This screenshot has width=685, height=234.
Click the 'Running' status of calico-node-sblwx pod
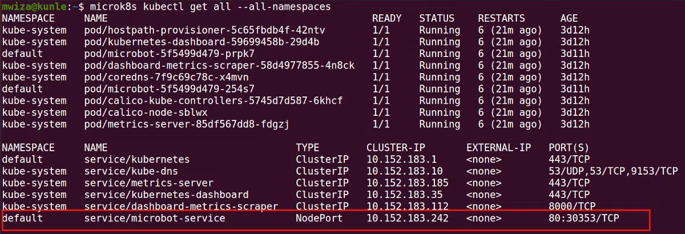click(440, 112)
